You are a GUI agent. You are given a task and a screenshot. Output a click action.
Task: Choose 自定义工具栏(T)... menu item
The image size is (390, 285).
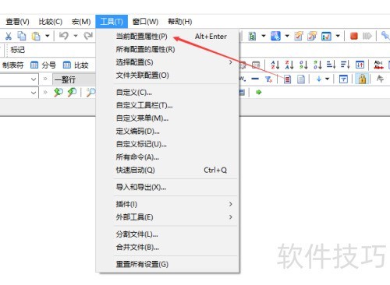pyautogui.click(x=168, y=105)
